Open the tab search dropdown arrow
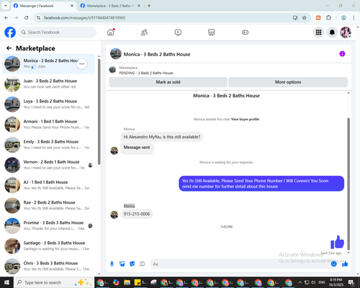The height and width of the screenshot is (288, 360). click(x=6, y=6)
